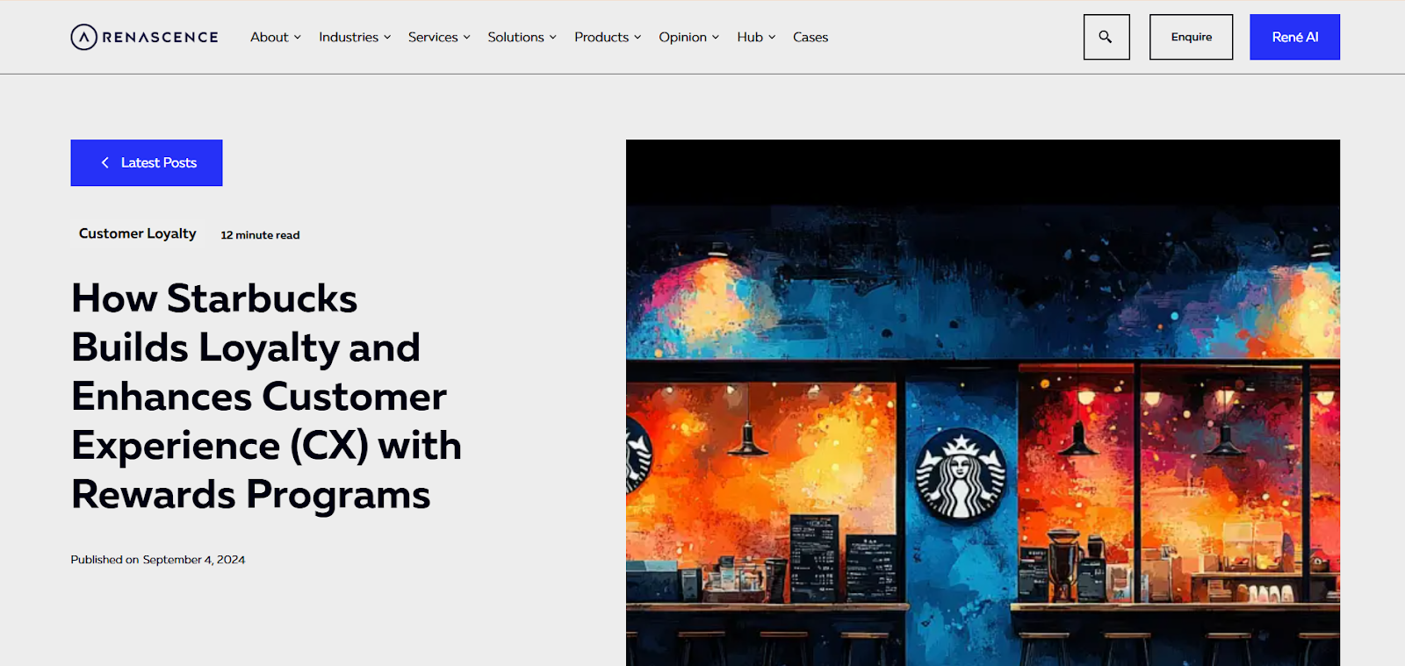This screenshot has width=1405, height=666.
Task: Click the RENASCENCE wordmark
Action: point(161,37)
